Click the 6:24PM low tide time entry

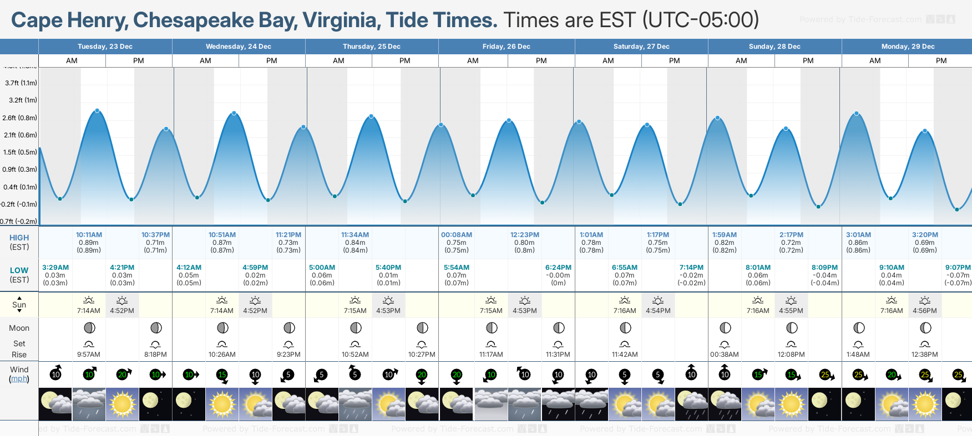click(558, 268)
